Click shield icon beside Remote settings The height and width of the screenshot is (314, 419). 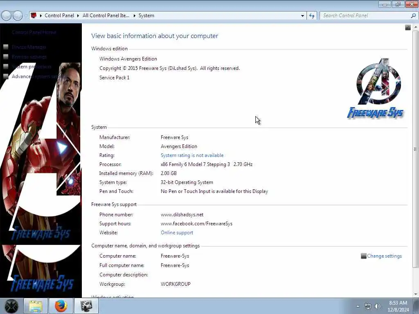pyautogui.click(x=6, y=57)
